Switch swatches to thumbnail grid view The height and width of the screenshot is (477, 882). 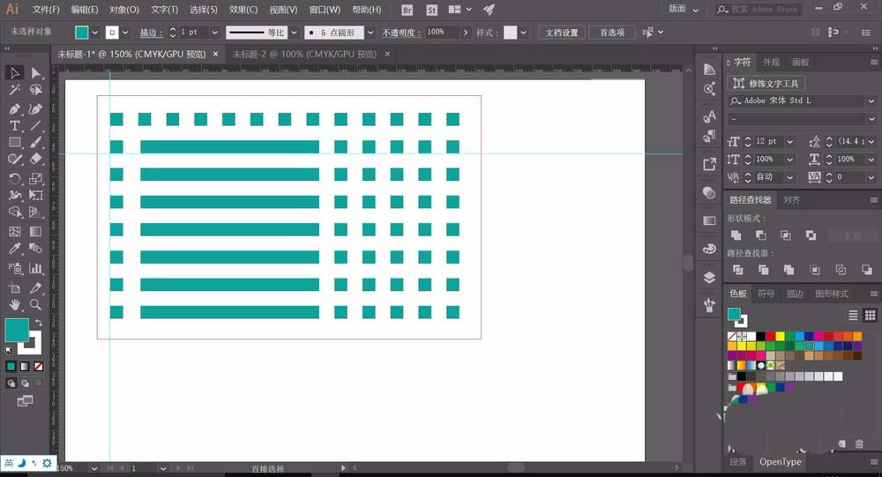point(871,315)
